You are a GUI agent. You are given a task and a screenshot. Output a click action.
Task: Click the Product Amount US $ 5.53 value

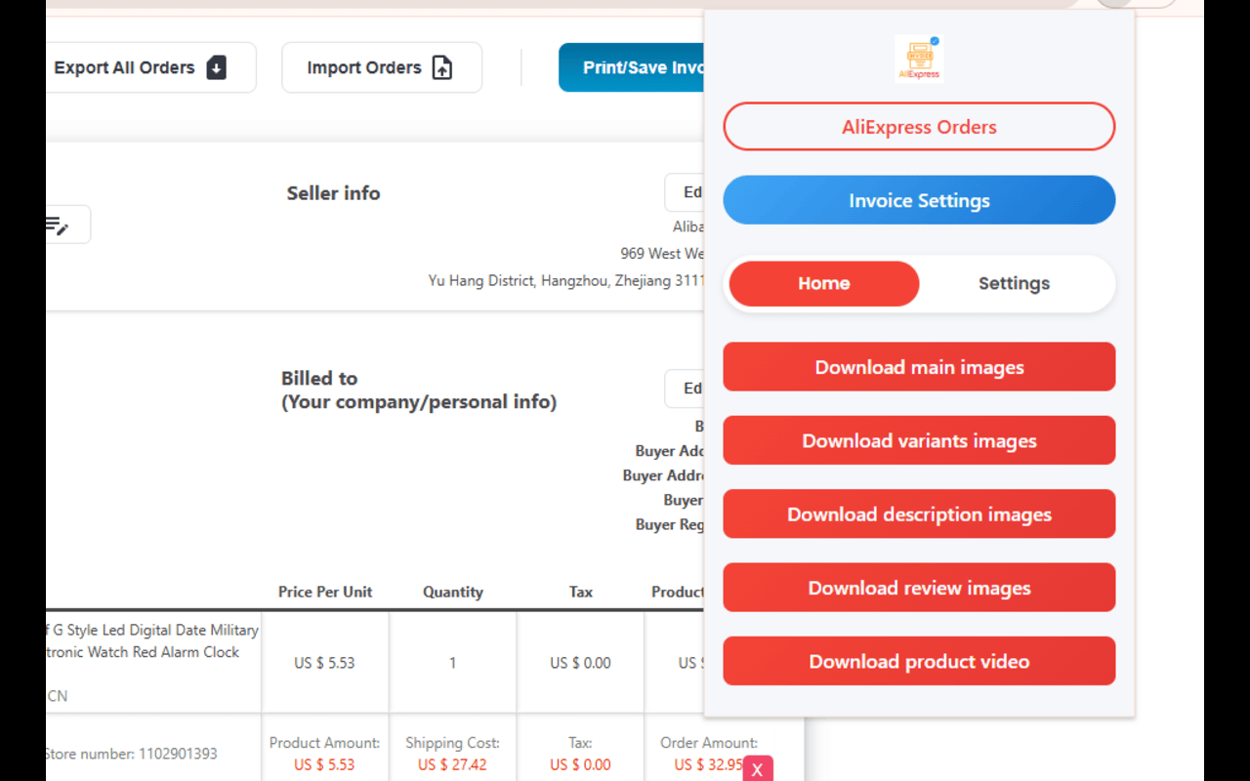324,764
